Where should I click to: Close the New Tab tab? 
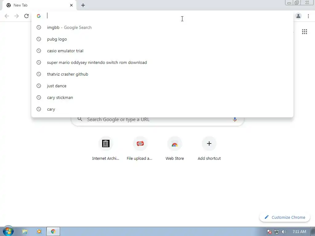pos(71,5)
